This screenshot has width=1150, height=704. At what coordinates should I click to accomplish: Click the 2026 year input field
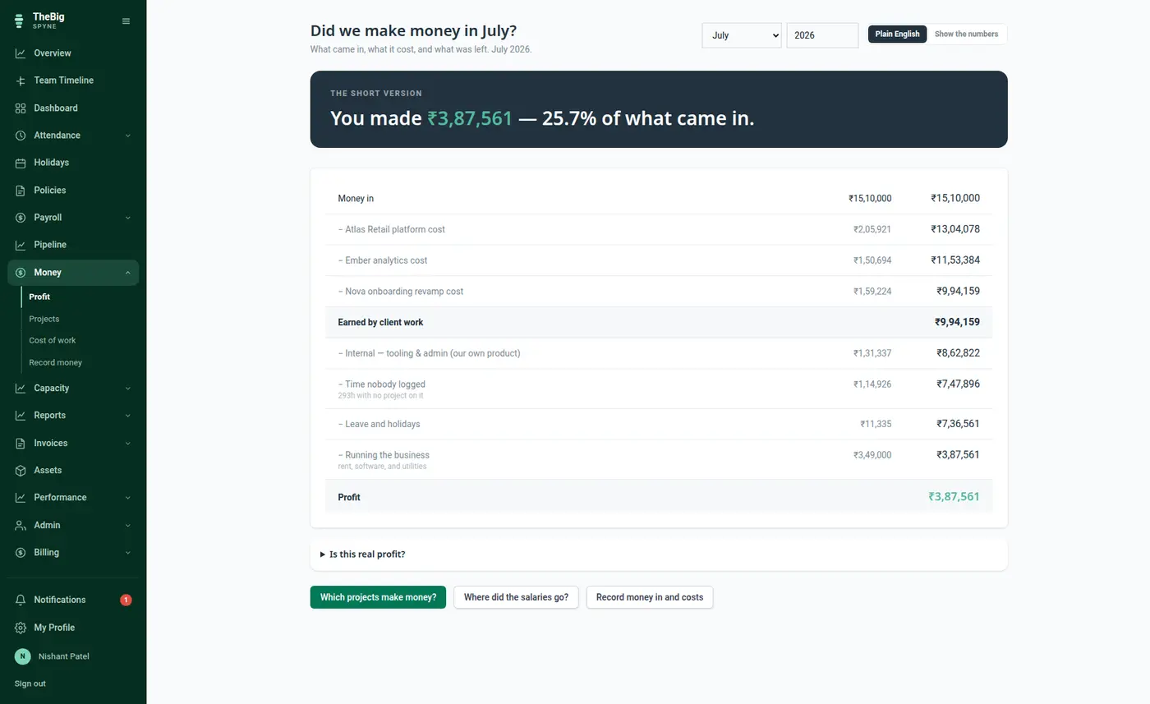tap(822, 35)
